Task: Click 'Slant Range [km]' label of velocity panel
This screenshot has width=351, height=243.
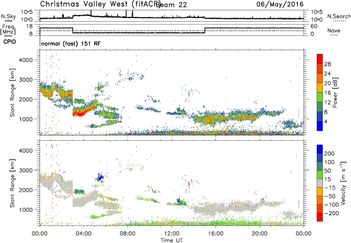Action: 12,183
